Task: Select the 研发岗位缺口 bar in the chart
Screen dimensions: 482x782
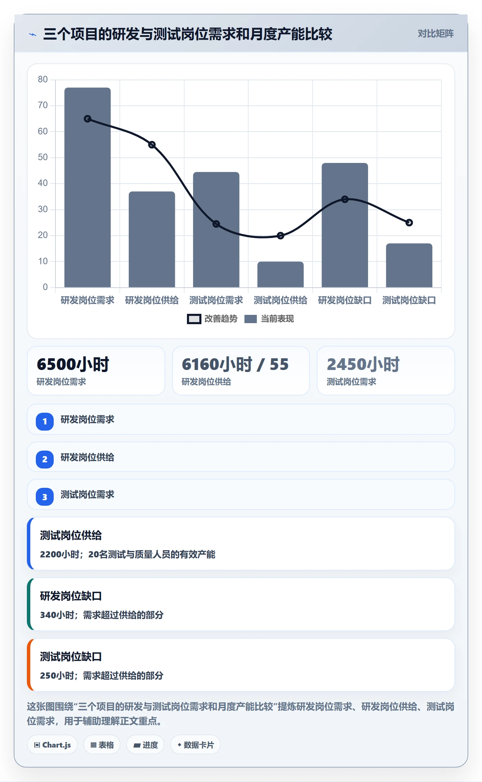Action: click(345, 225)
